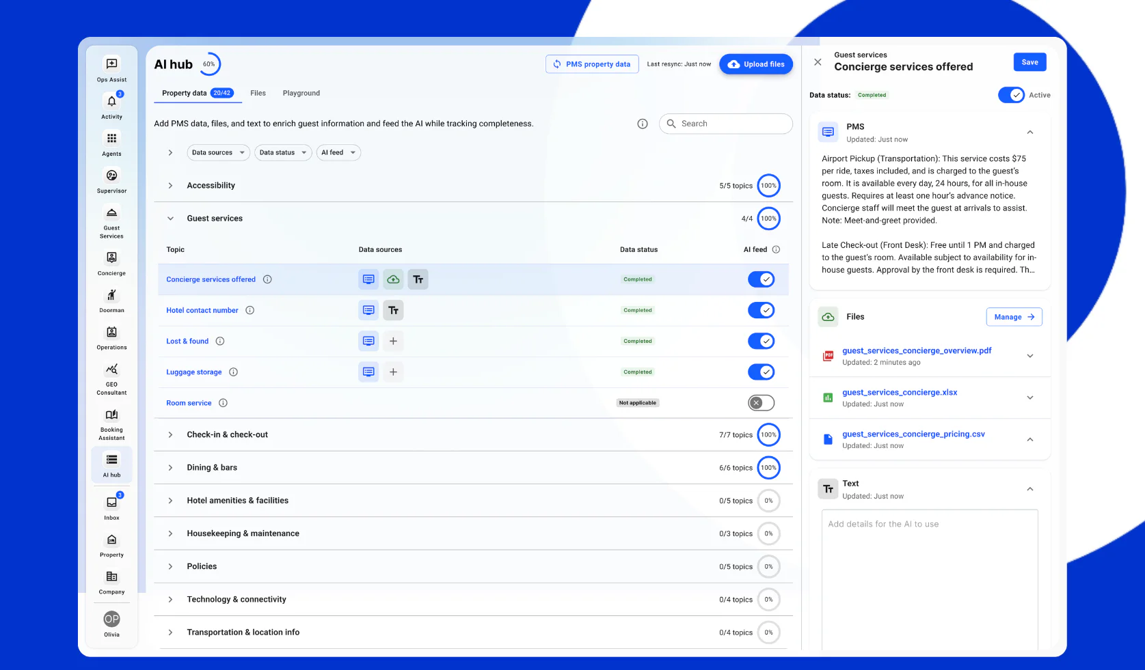Click Upload files button

pos(756,64)
